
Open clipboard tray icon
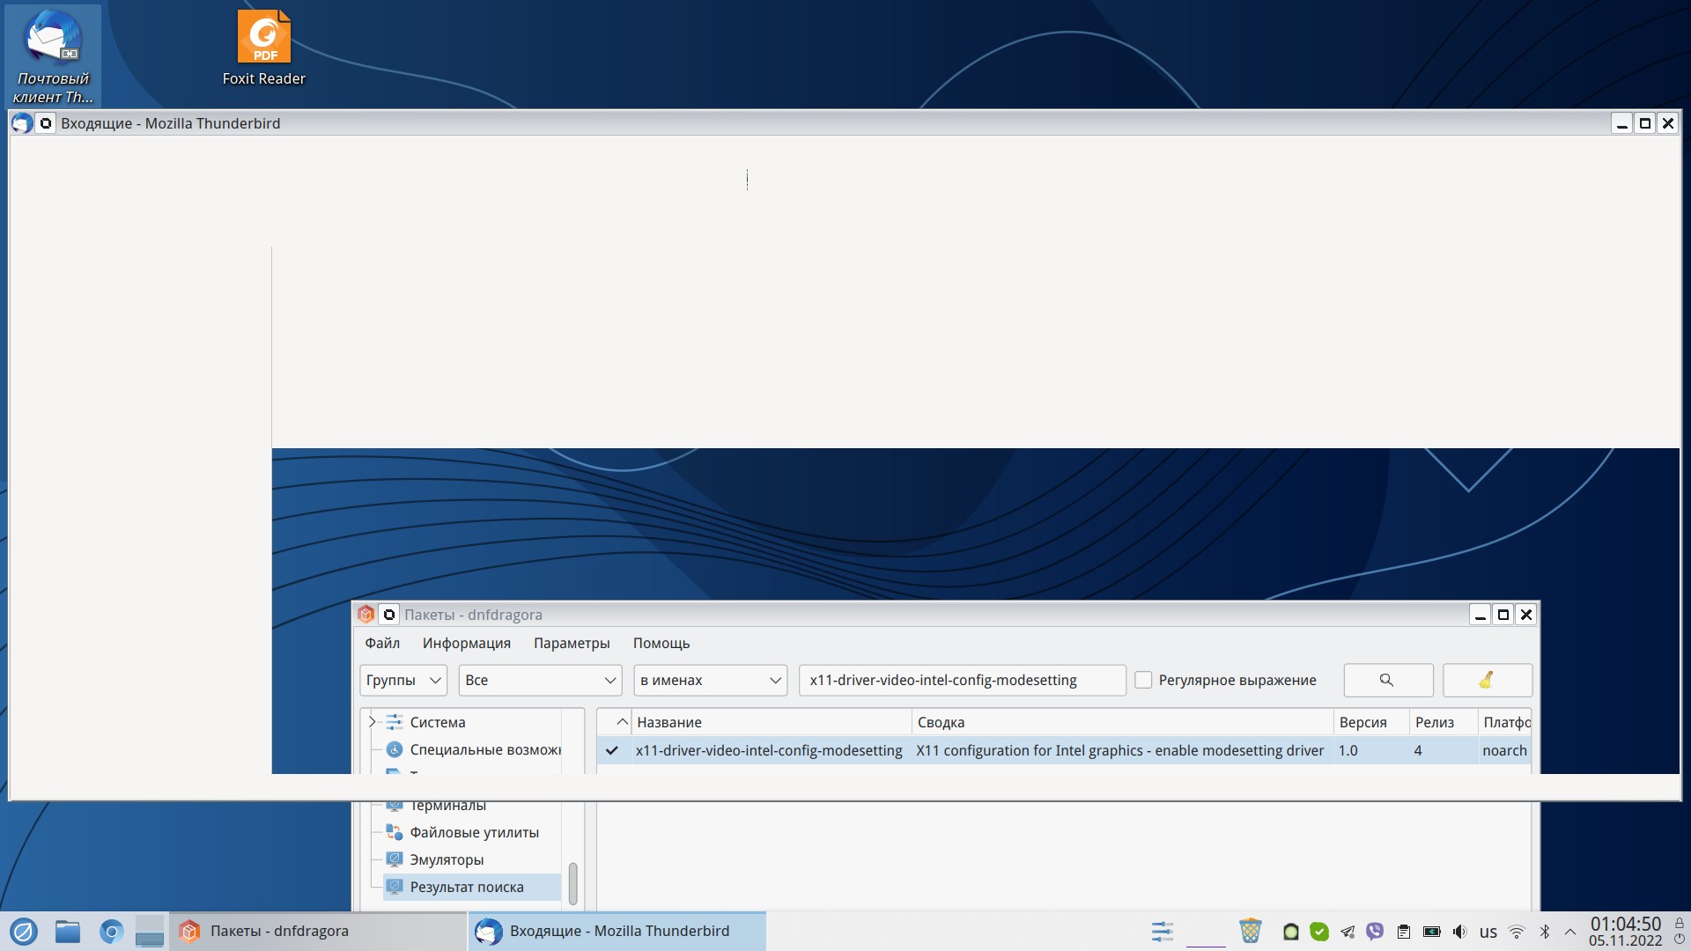1404,931
